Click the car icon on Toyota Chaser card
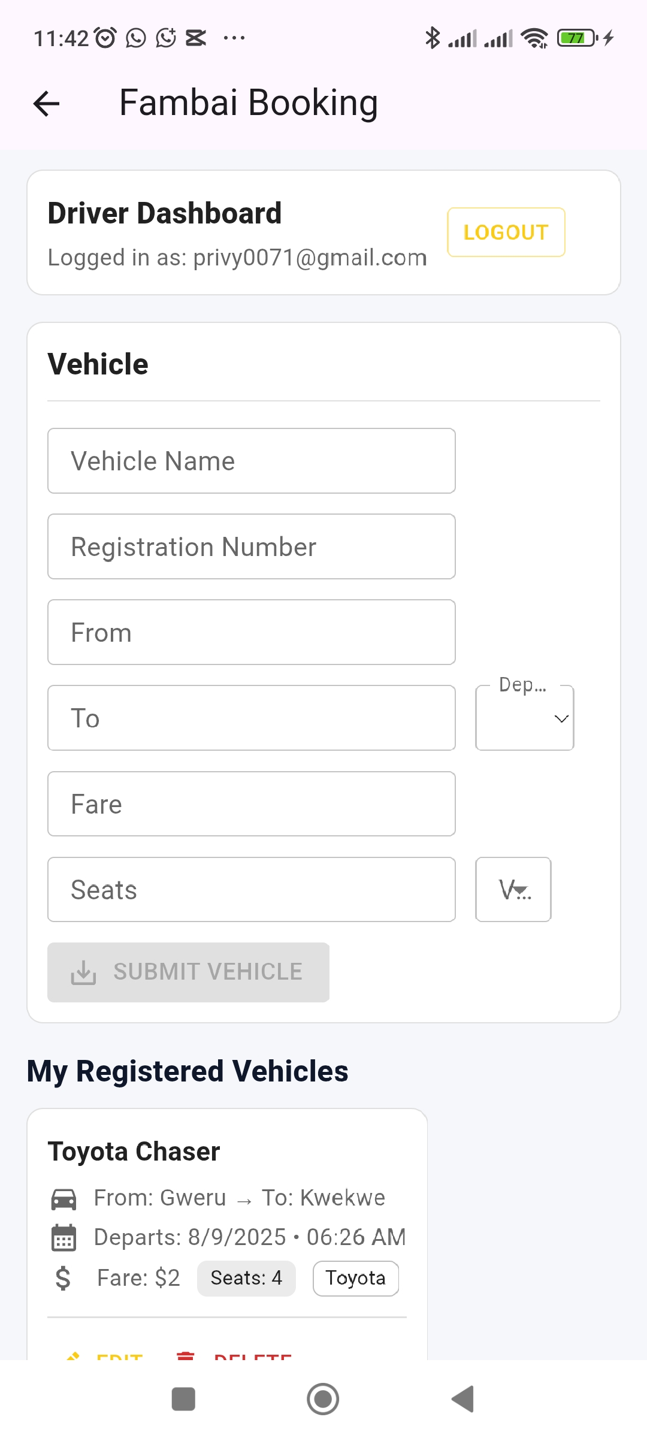The height and width of the screenshot is (1438, 647). 64,1199
